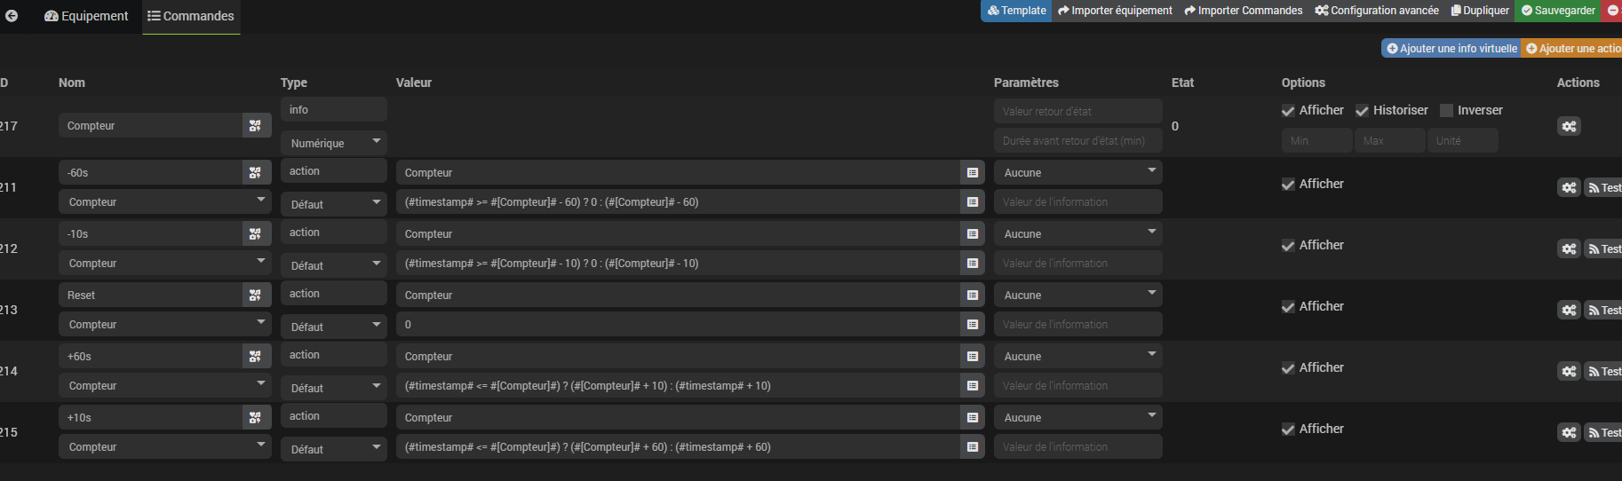Click the Dupliquer button in the top toolbar
The height and width of the screenshot is (481, 1622).
tap(1480, 11)
